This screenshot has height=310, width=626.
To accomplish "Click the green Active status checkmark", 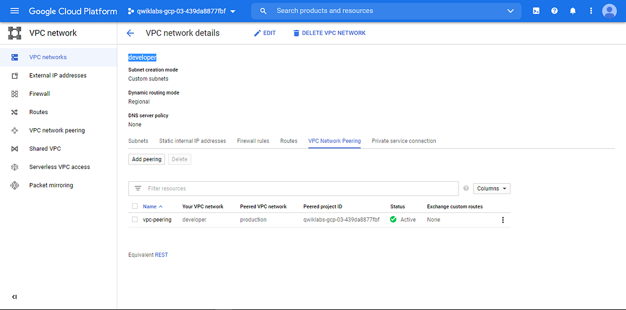I will [393, 219].
